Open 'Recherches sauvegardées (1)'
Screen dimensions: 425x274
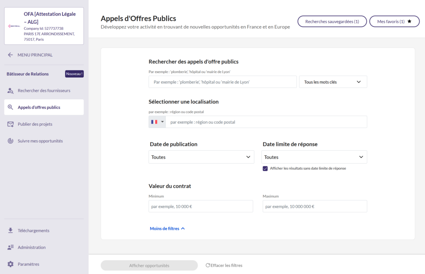[x=332, y=21]
